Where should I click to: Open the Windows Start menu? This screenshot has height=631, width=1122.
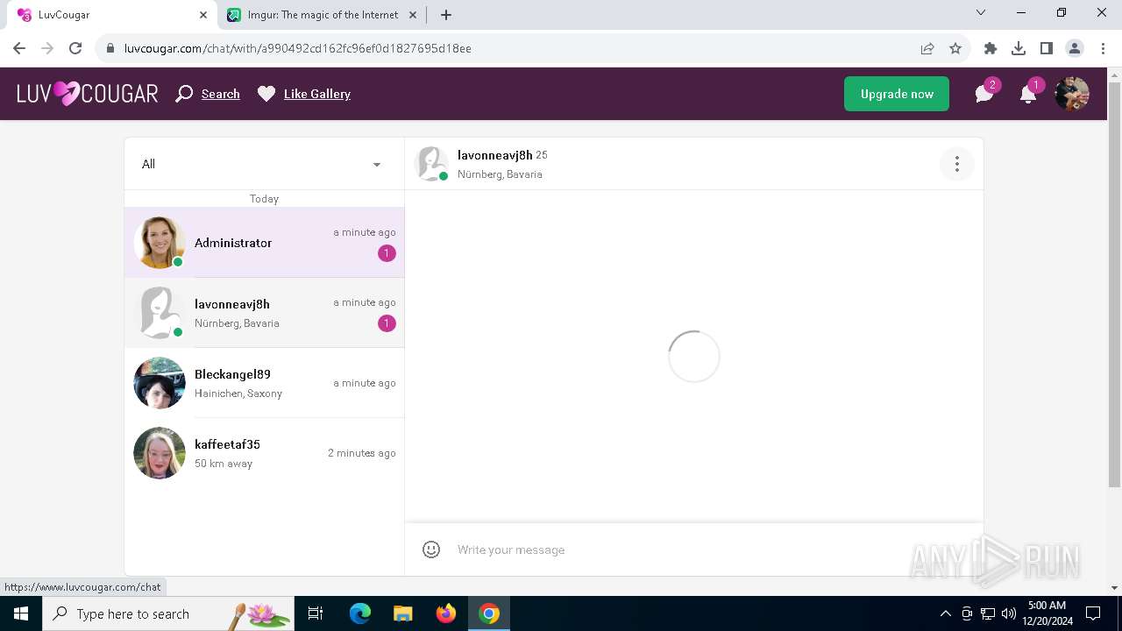(21, 613)
